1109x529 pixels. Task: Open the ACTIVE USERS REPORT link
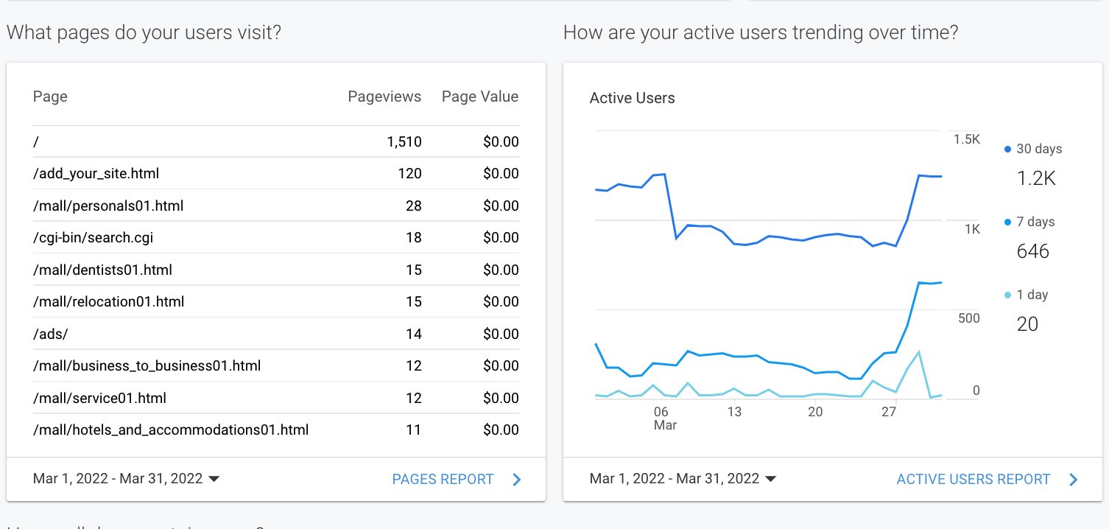click(x=973, y=480)
